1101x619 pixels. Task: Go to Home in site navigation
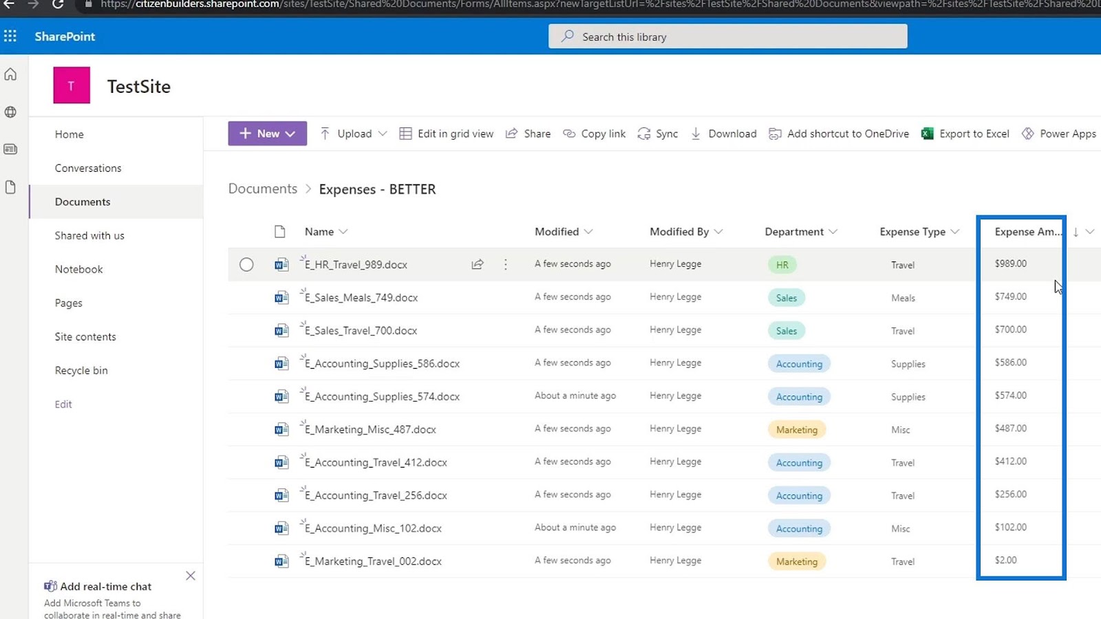click(70, 134)
